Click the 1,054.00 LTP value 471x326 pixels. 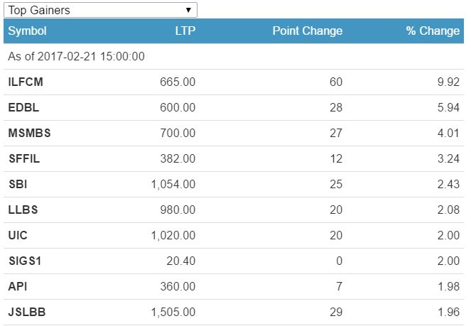coord(173,184)
